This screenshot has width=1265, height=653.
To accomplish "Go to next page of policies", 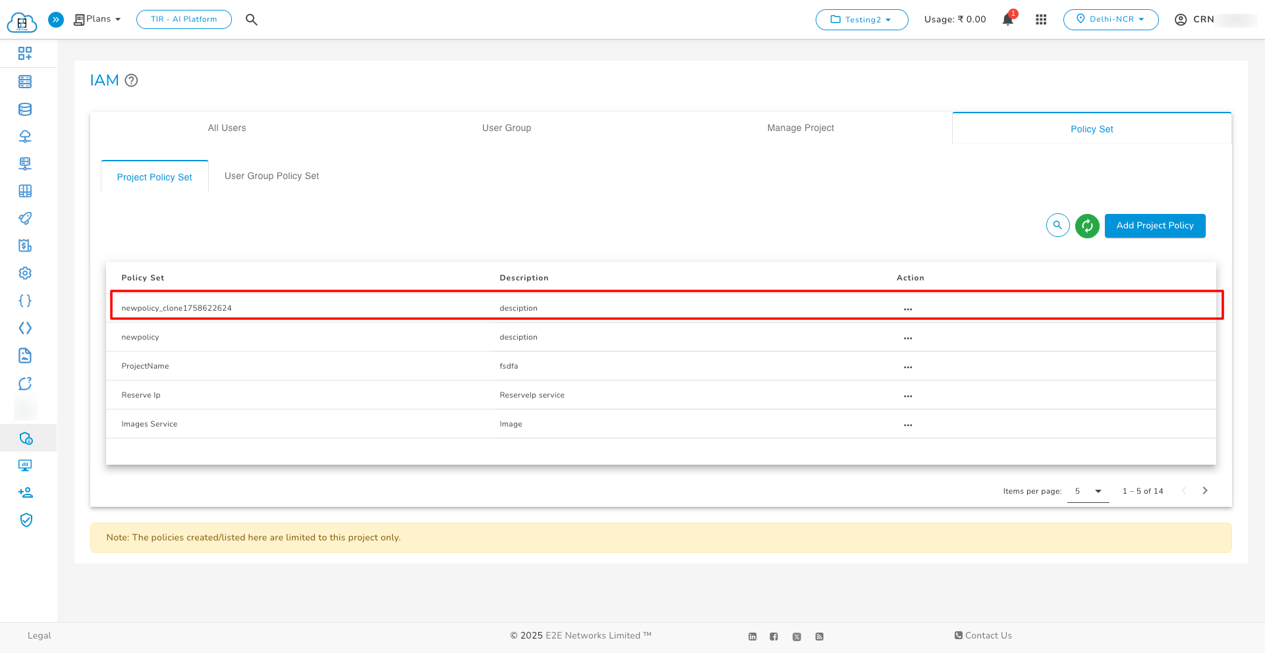I will pyautogui.click(x=1204, y=491).
